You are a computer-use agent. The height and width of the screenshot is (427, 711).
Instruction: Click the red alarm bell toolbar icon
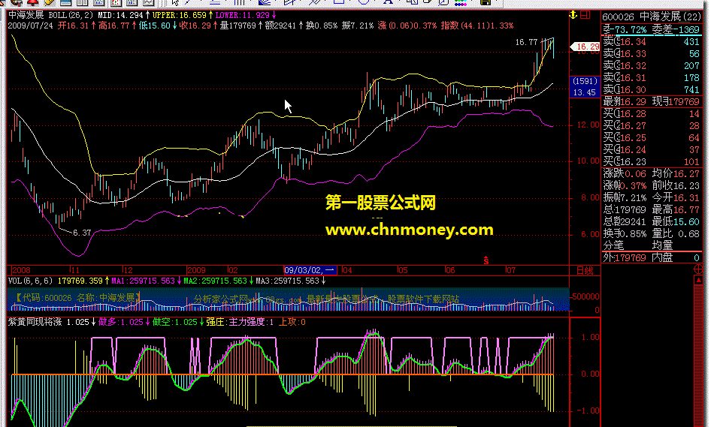click(32, 3)
